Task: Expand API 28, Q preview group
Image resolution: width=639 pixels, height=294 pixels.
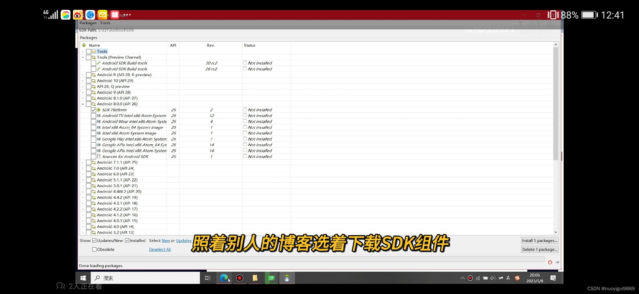Action: coord(83,87)
